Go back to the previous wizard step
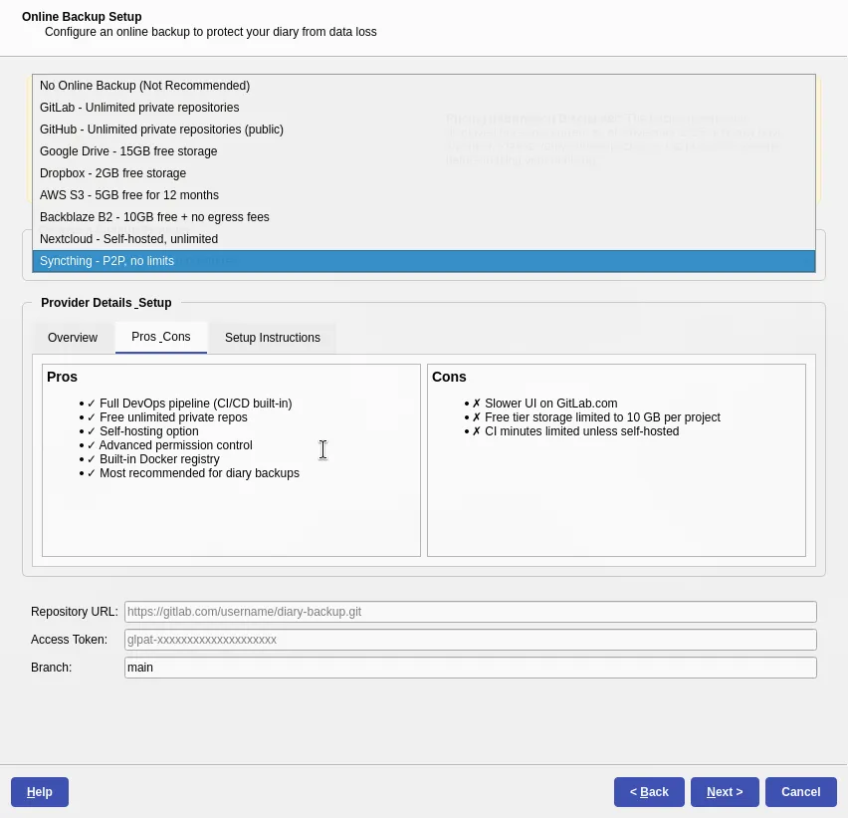The width and height of the screenshot is (848, 818). coord(649,792)
